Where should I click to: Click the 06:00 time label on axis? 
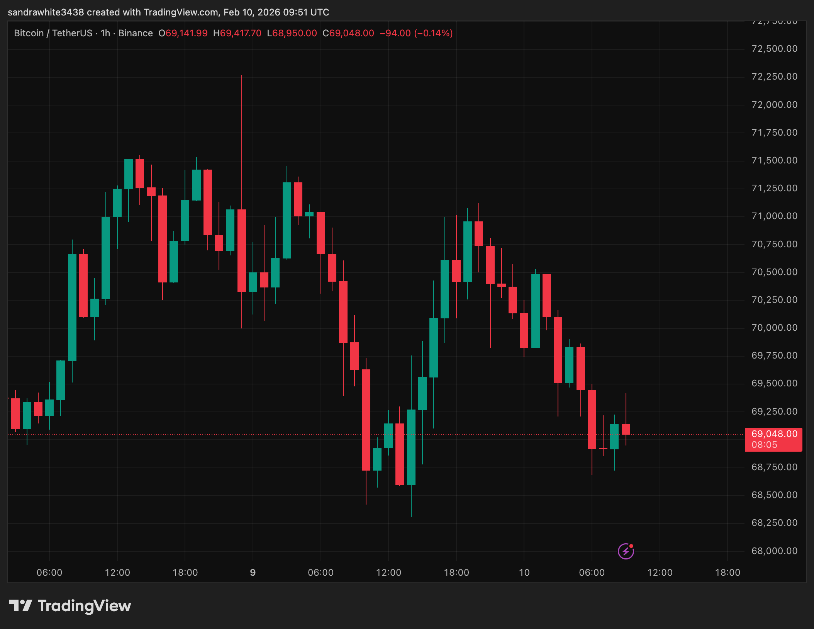[x=50, y=573]
